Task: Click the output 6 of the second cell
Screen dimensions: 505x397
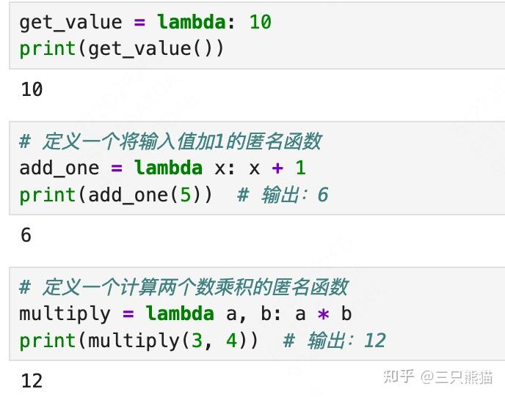Action: 26,235
